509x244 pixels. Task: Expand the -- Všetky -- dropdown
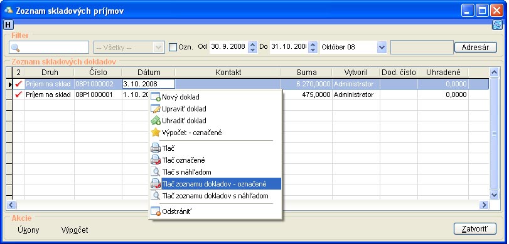point(158,48)
